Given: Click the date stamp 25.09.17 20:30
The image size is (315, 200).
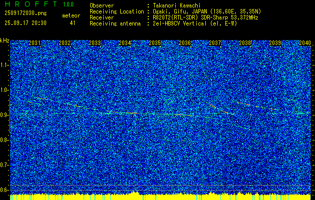Looking at the screenshot, I should [26, 23].
